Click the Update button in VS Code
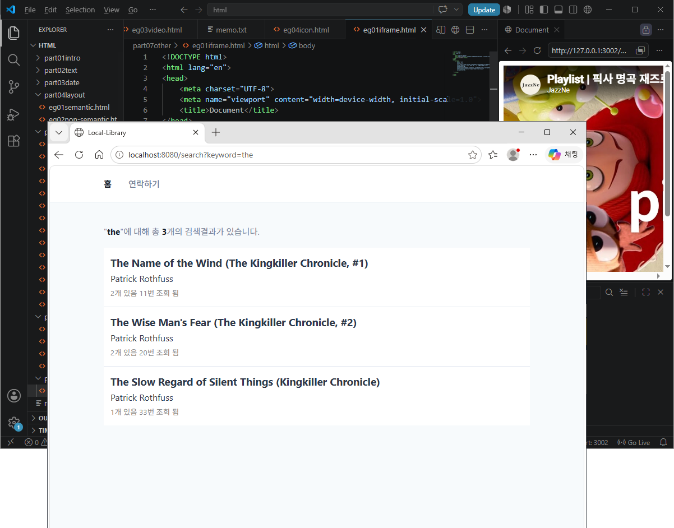Image resolution: width=674 pixels, height=528 pixels. tap(484, 10)
